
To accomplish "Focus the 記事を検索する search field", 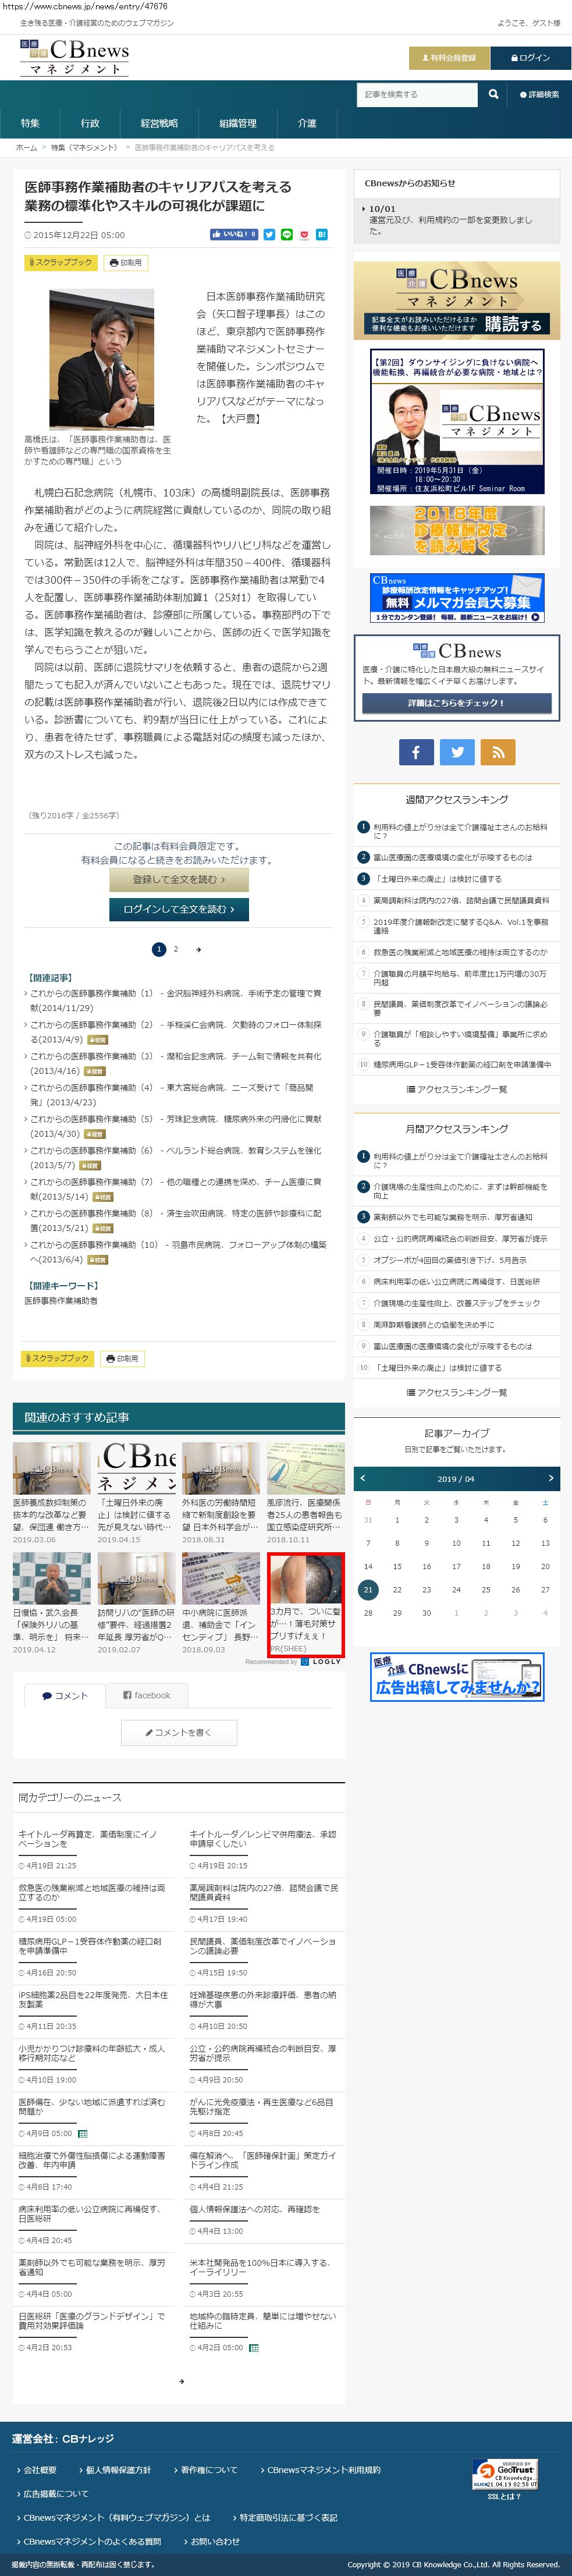I will [417, 94].
